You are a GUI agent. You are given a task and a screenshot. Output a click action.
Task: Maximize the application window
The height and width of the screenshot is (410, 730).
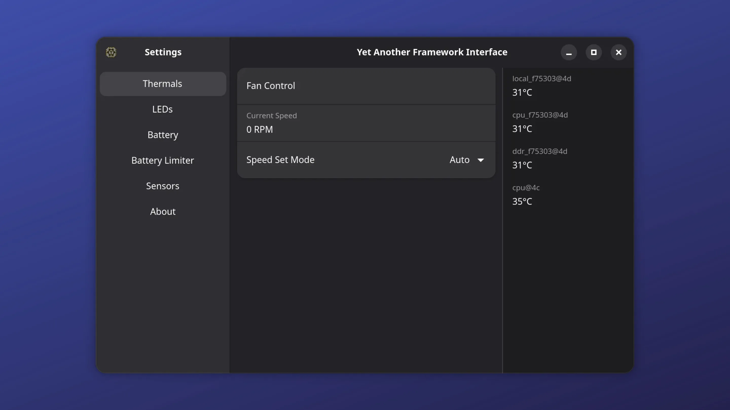click(x=593, y=52)
